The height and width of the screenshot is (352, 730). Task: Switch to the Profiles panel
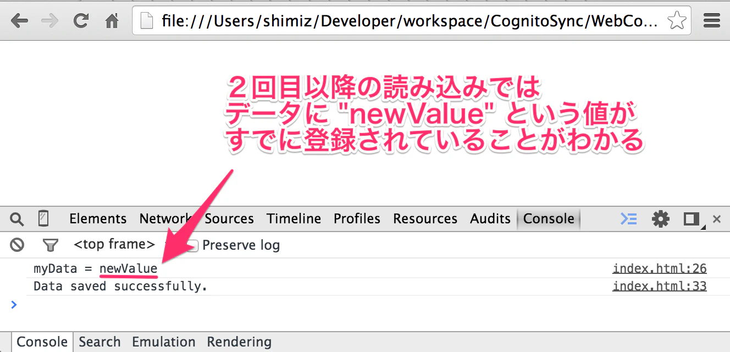click(x=357, y=219)
